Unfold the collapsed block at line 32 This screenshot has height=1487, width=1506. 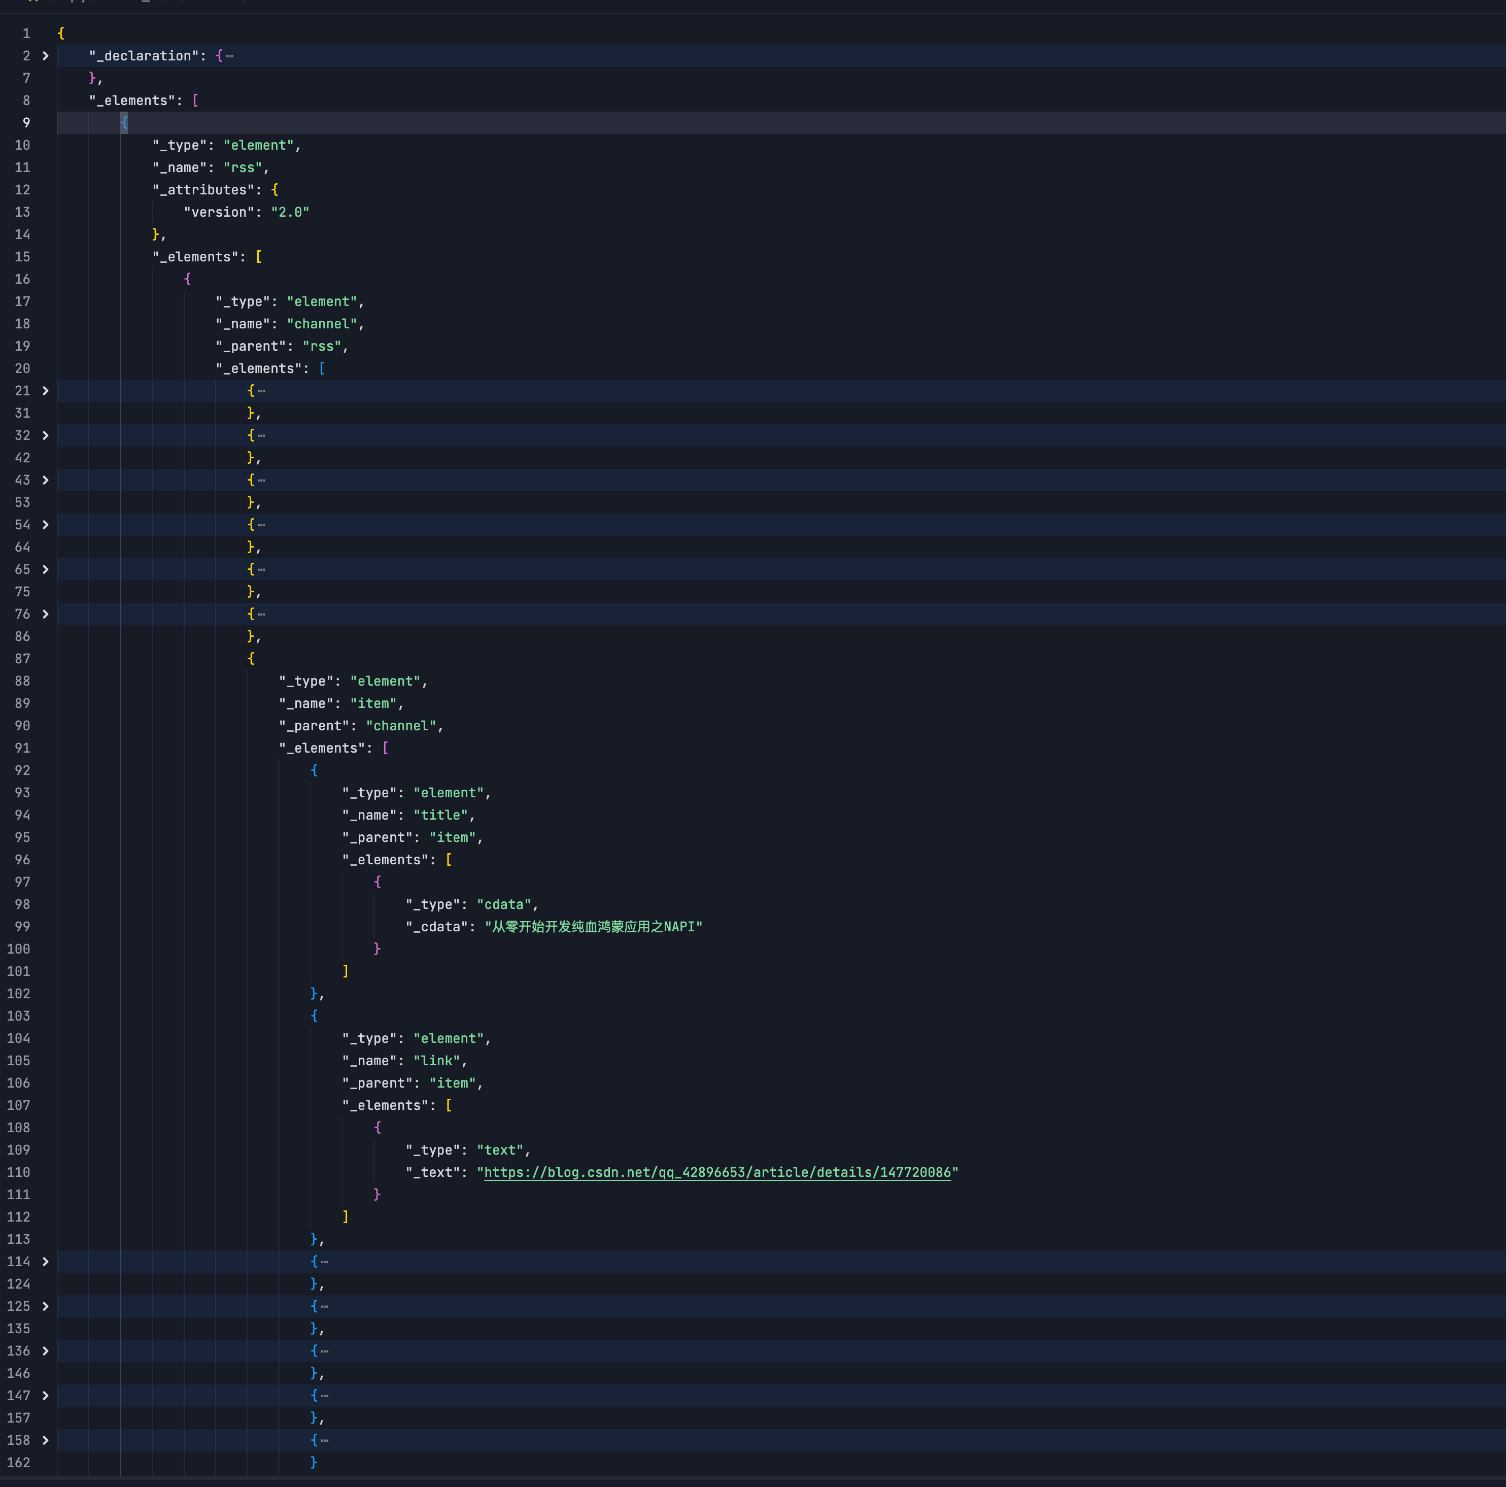tap(45, 435)
